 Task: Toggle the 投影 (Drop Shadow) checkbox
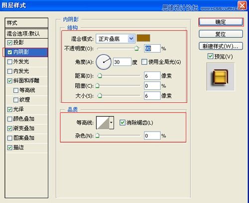click(10, 43)
